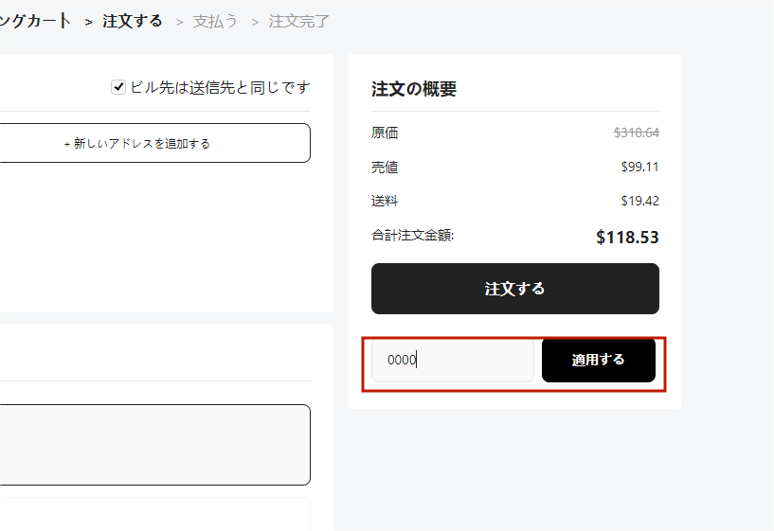Click the order total $118.53

pyautogui.click(x=627, y=238)
